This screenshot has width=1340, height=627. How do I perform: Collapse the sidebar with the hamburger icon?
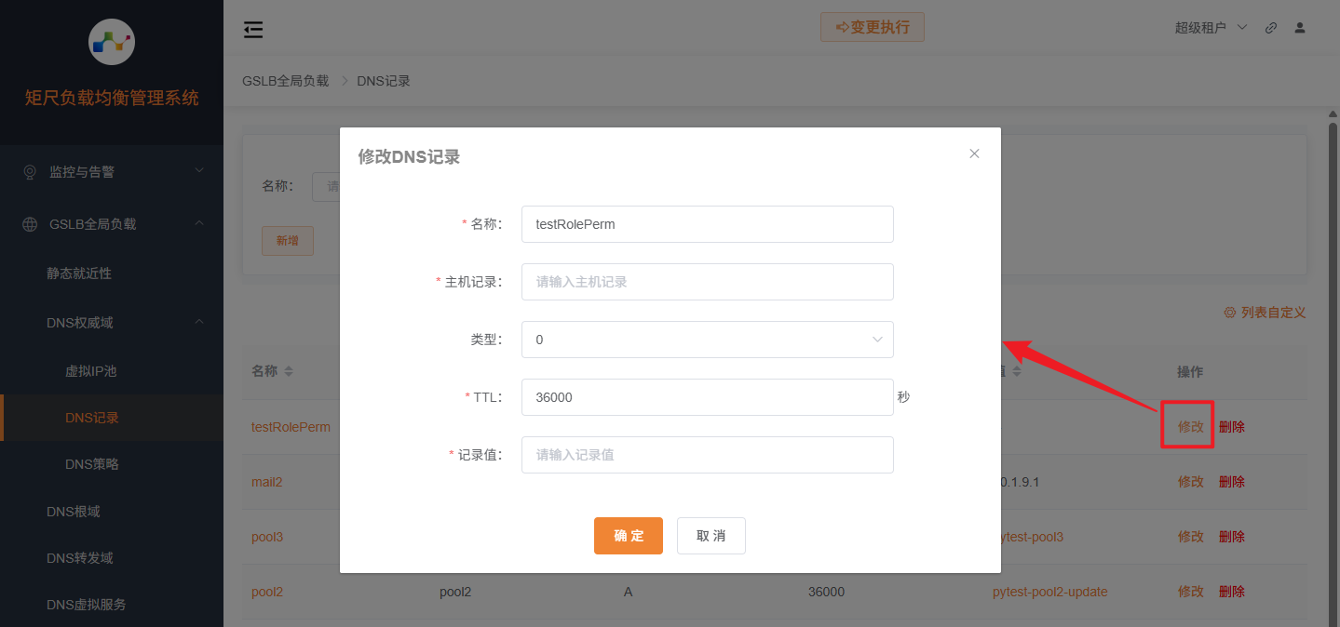coord(252,29)
